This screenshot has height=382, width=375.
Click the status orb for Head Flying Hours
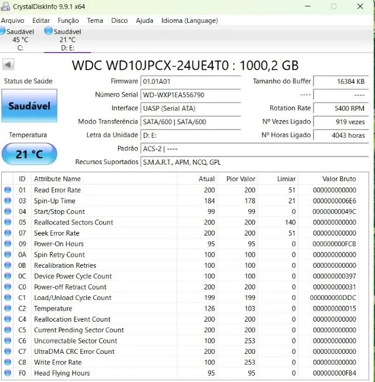pyautogui.click(x=8, y=373)
